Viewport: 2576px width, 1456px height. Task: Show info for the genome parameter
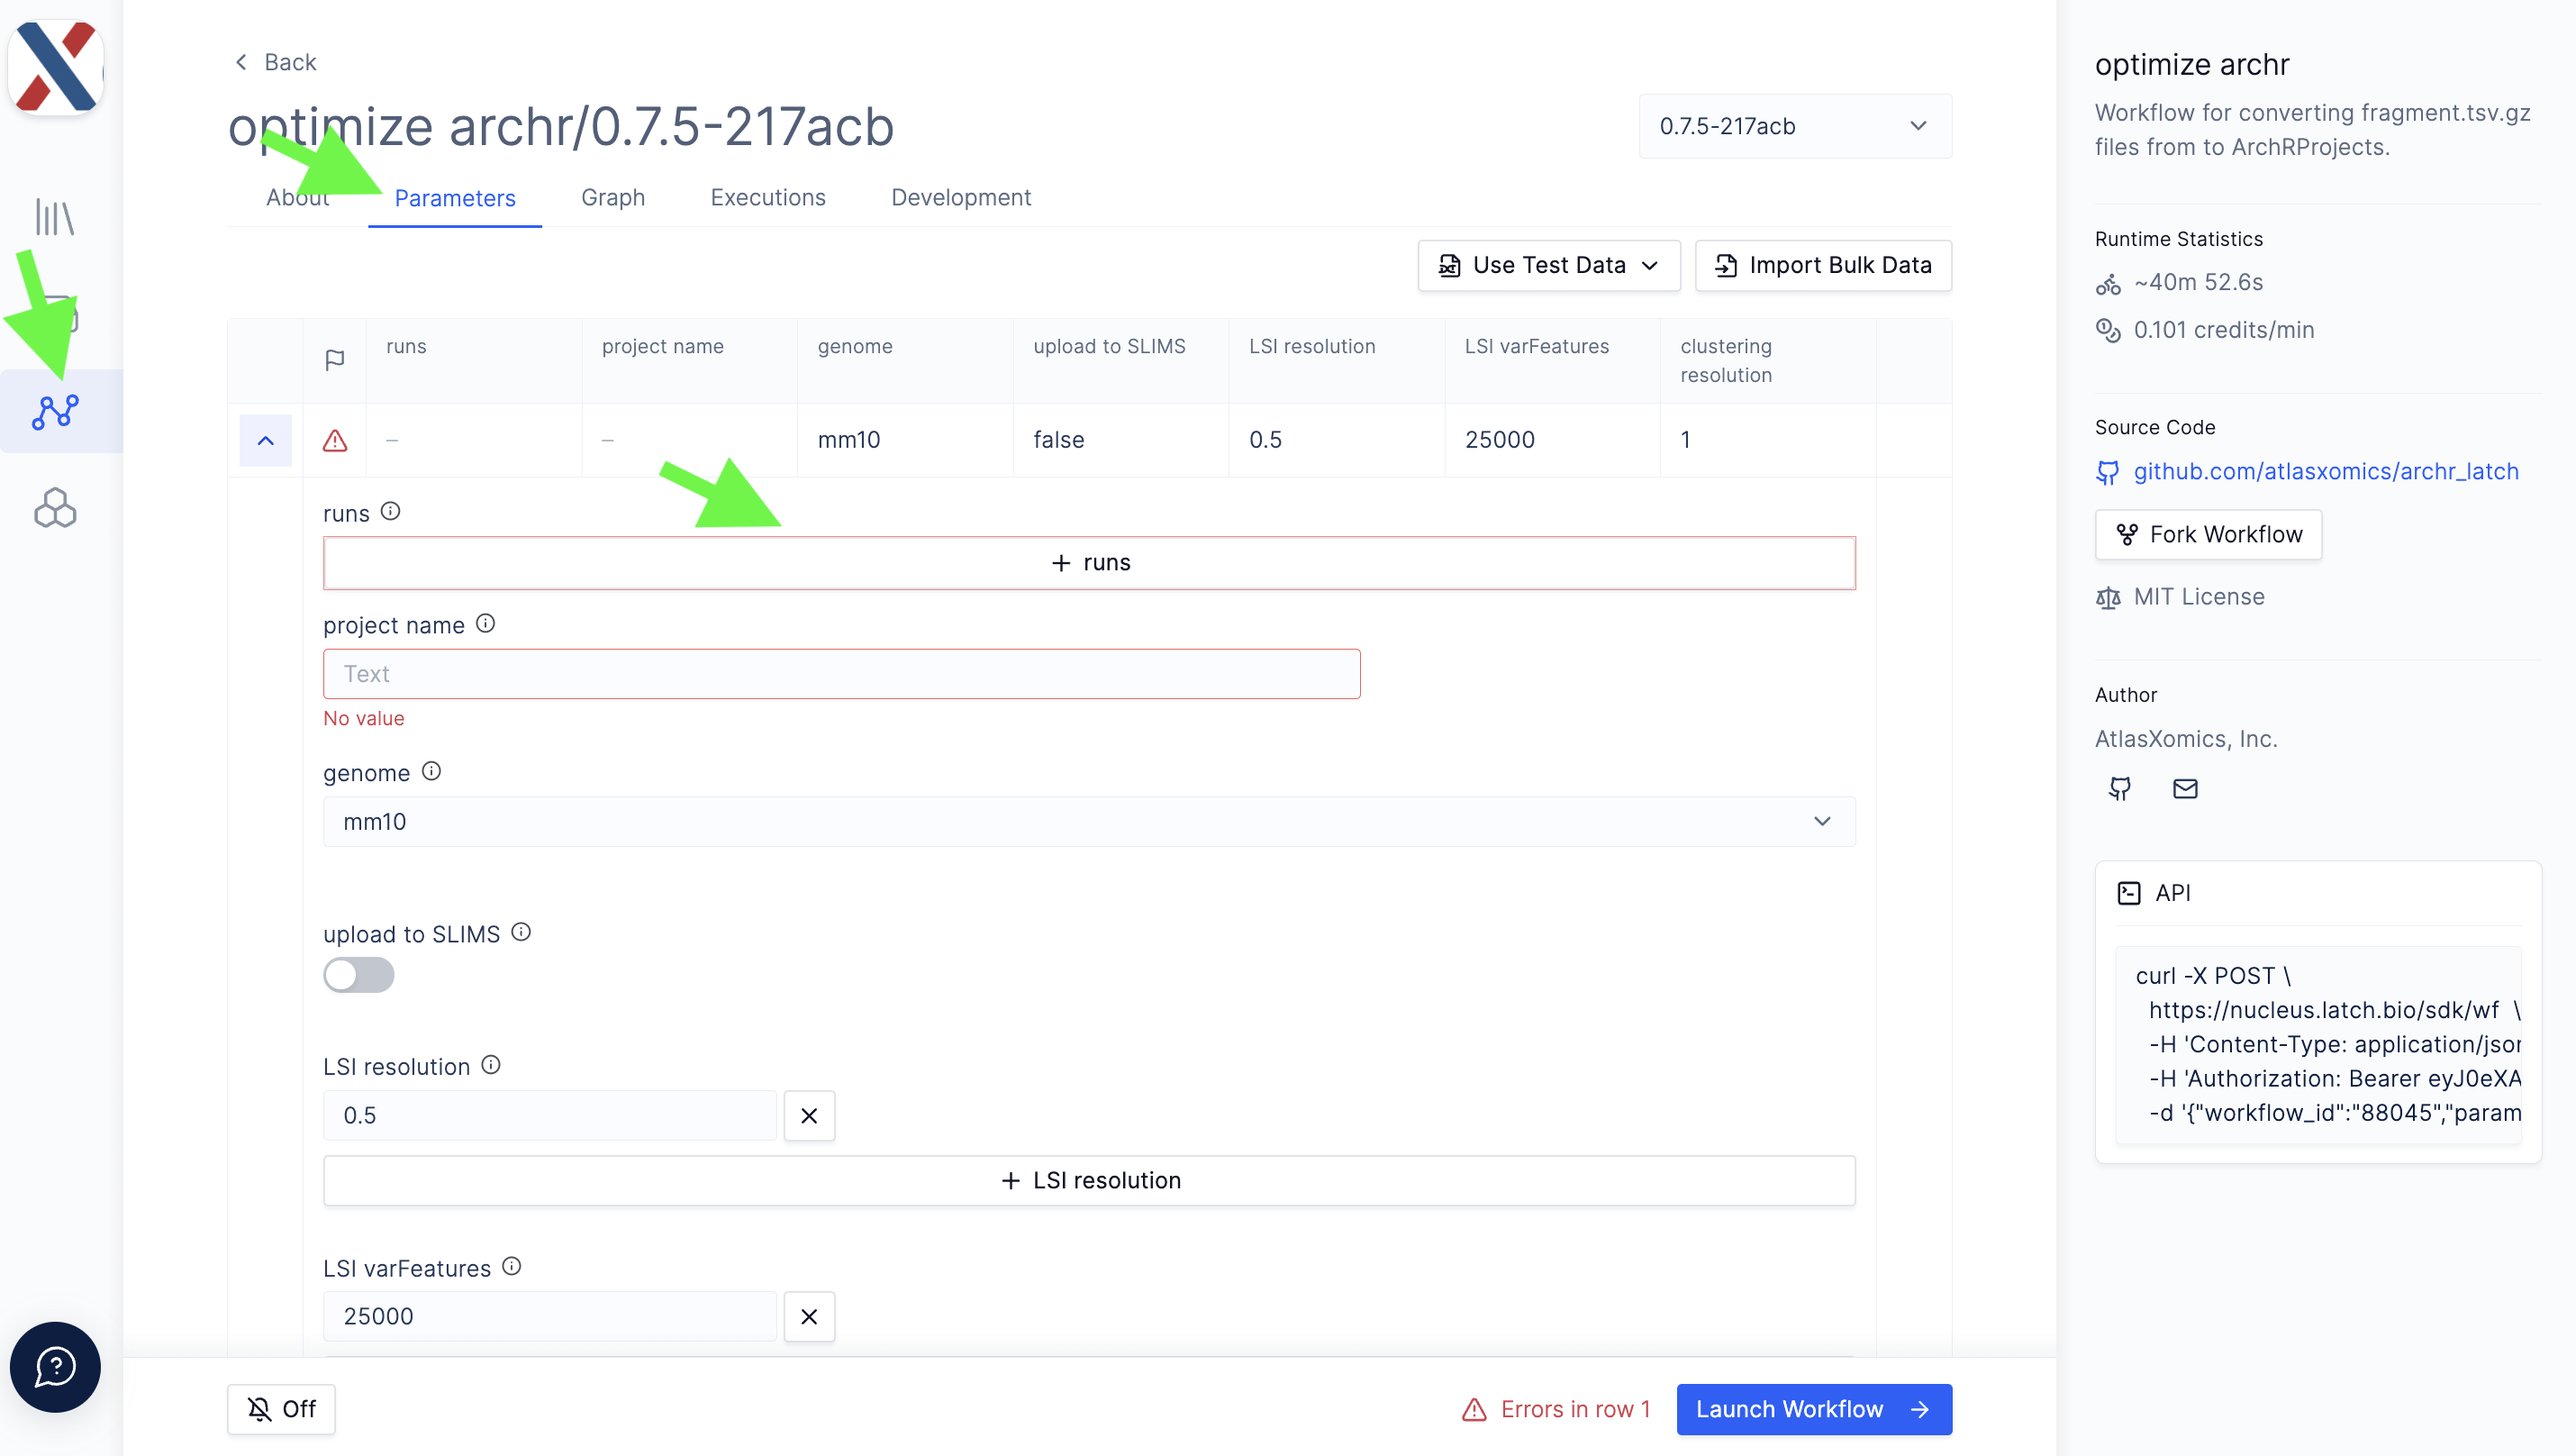[x=431, y=771]
